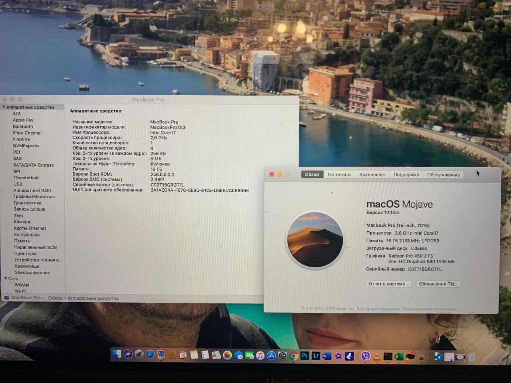Viewport: 511px width, 383px height.
Task: Select Звук in the sidebar
Action: click(19, 215)
